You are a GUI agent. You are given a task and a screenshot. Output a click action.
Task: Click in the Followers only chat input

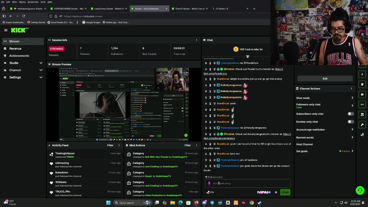pyautogui.click(x=248, y=183)
